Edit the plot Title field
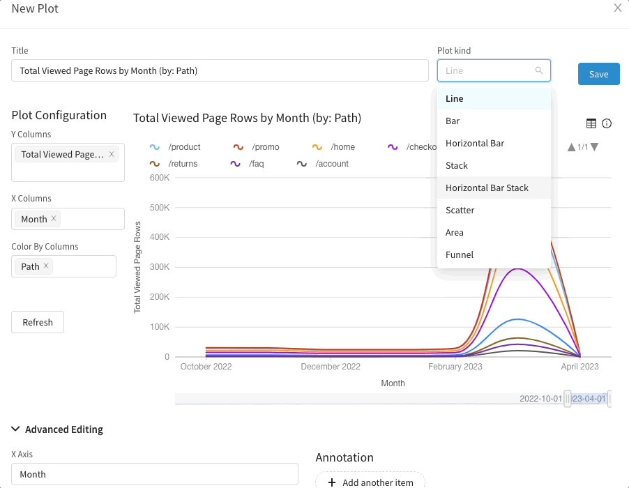 coord(220,70)
